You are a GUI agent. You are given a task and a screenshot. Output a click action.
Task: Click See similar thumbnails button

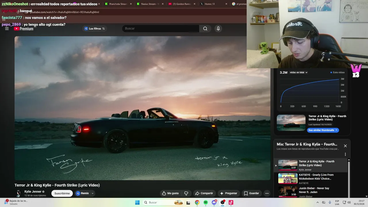pos(323,130)
